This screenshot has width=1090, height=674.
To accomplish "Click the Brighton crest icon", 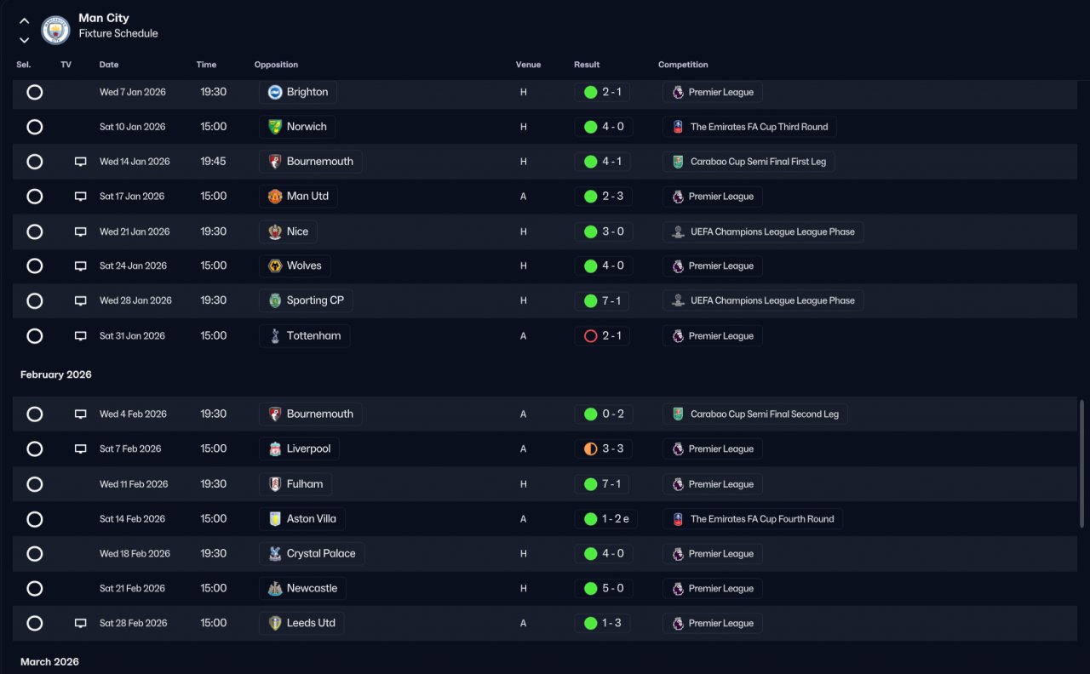I will coord(275,92).
